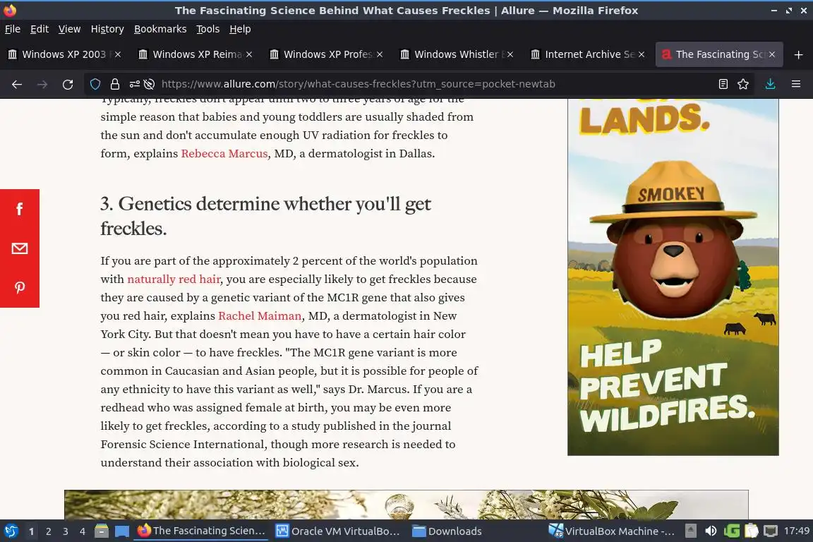Open the Help menu
This screenshot has height=542, width=813.
(240, 29)
